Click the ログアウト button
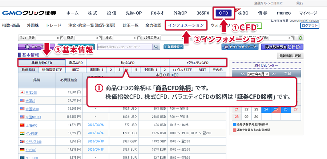Screen dimensions: 327x159 click(x=310, y=26)
